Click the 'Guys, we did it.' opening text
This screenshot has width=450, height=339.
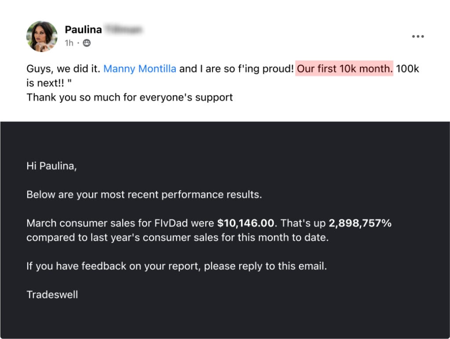pos(63,69)
